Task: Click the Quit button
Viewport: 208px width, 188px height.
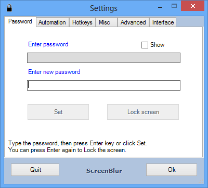Action: click(x=35, y=170)
